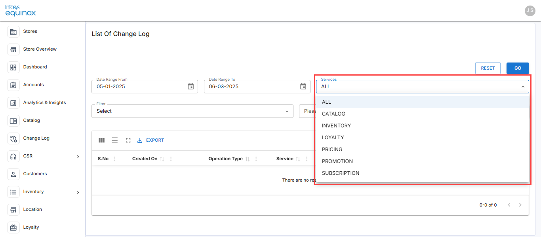541x237 pixels.
Task: Open S.No column options menu
Action: tap(114, 159)
